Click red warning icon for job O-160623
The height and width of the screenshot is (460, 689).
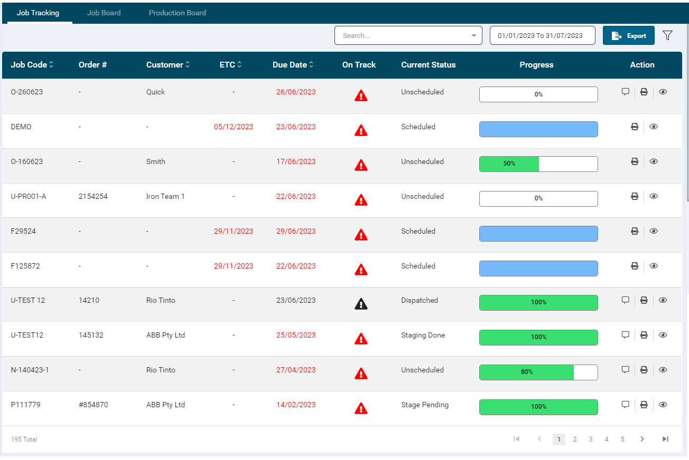(361, 165)
